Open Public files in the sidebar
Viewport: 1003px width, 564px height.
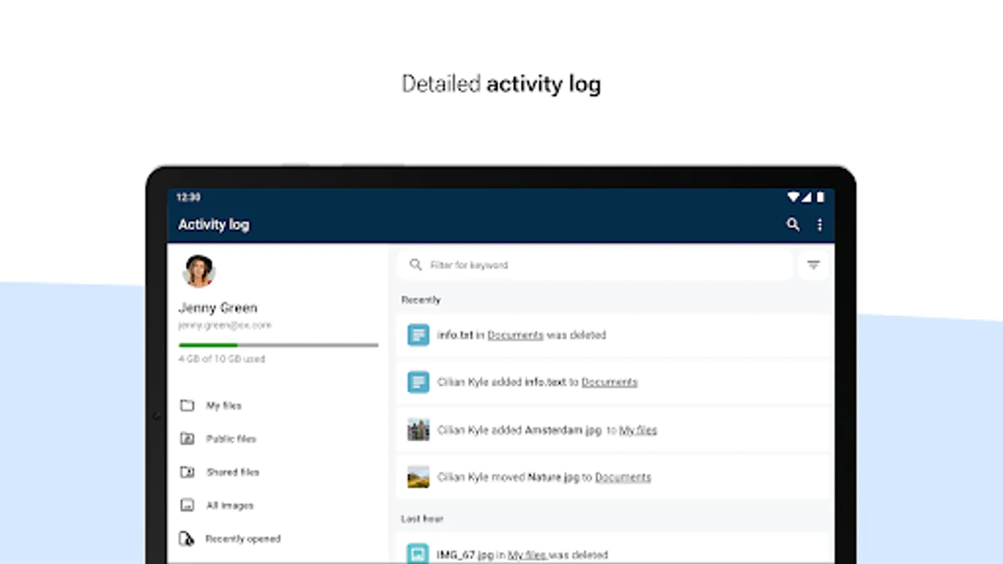231,439
